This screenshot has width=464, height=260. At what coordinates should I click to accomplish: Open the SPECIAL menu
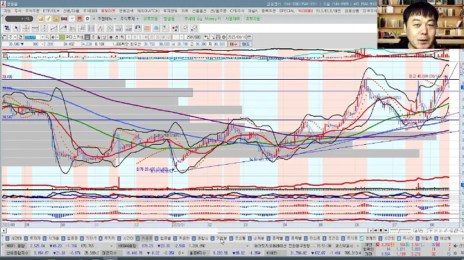pos(287,11)
